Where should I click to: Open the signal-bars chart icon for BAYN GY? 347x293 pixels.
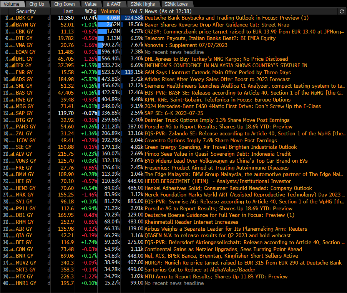coord(12,25)
